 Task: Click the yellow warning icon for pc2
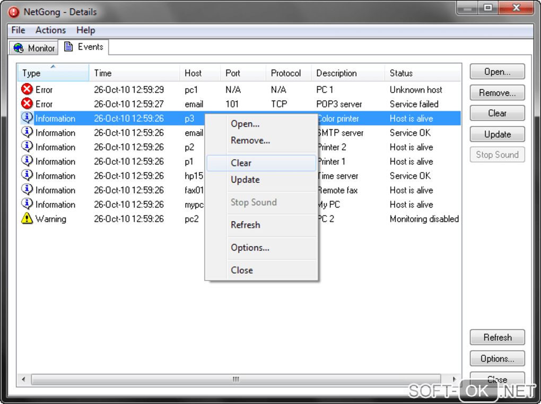point(27,218)
